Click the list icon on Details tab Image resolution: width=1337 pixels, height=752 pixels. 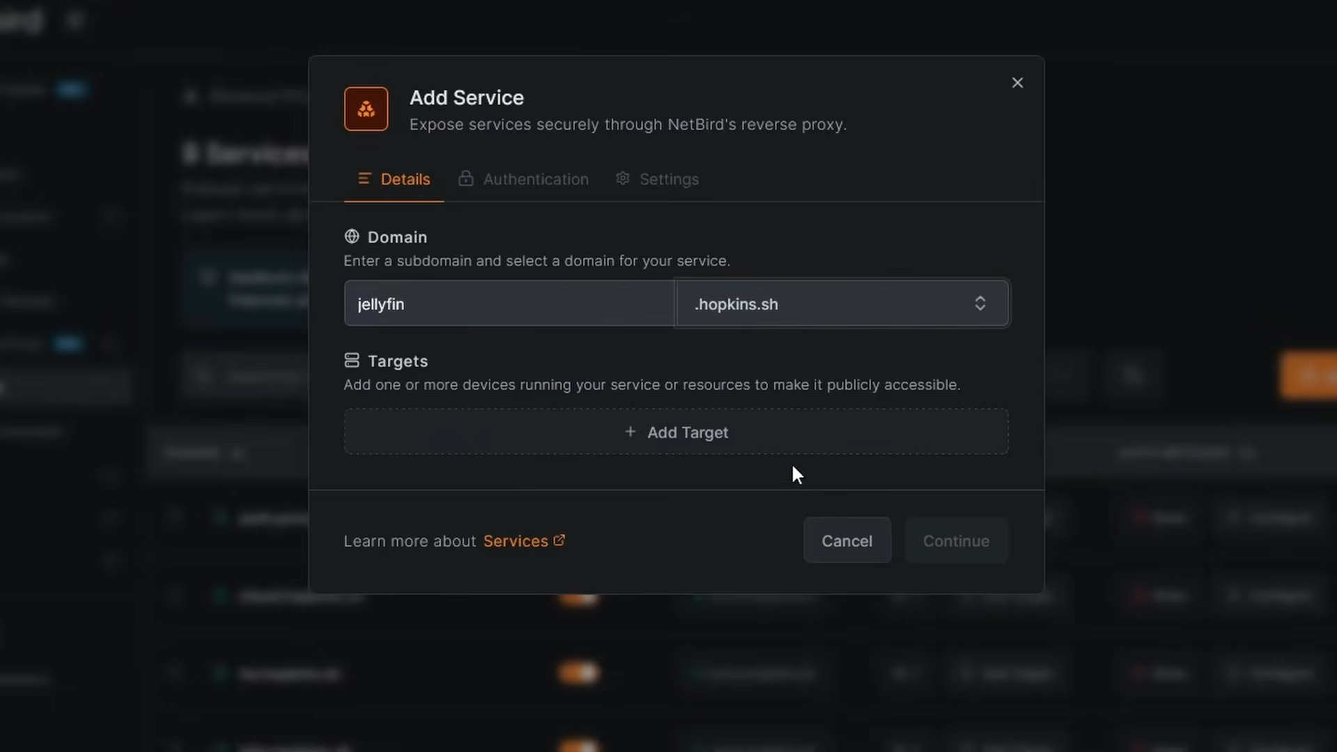tap(363, 178)
